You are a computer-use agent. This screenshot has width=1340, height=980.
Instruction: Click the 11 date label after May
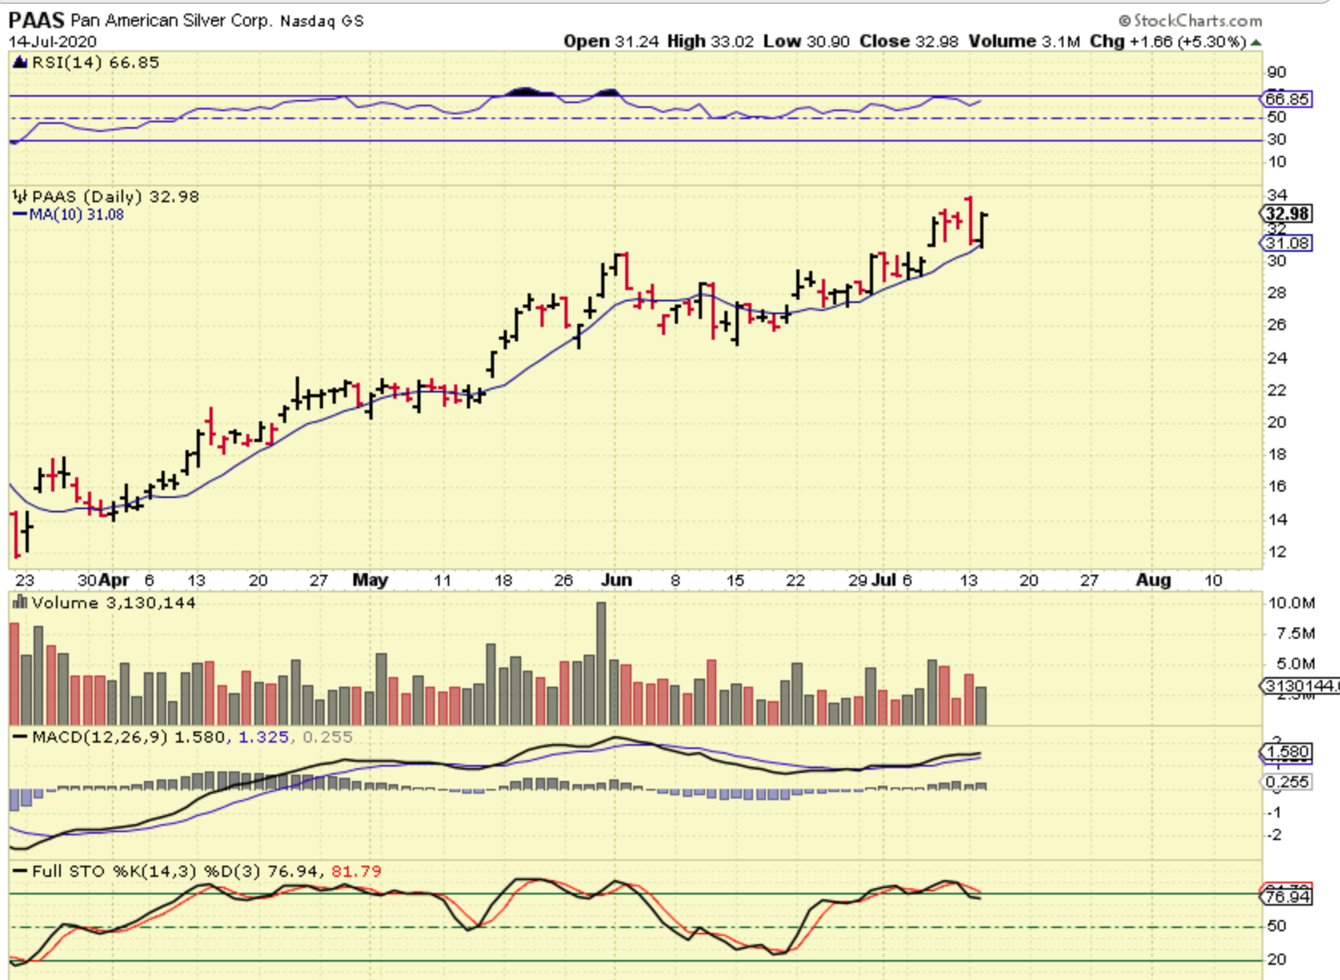442,580
